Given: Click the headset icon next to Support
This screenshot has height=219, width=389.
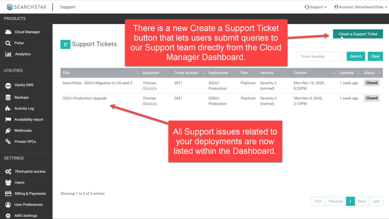Looking at the screenshot, I should [x=307, y=7].
